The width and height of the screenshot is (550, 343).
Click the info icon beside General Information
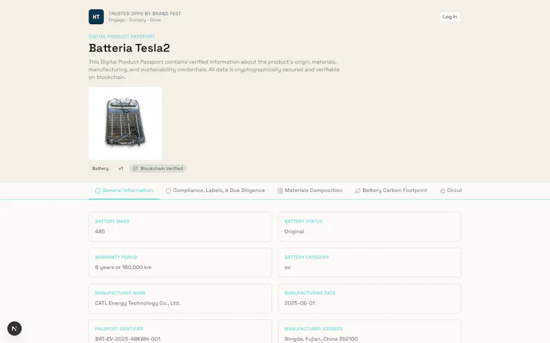tap(98, 191)
